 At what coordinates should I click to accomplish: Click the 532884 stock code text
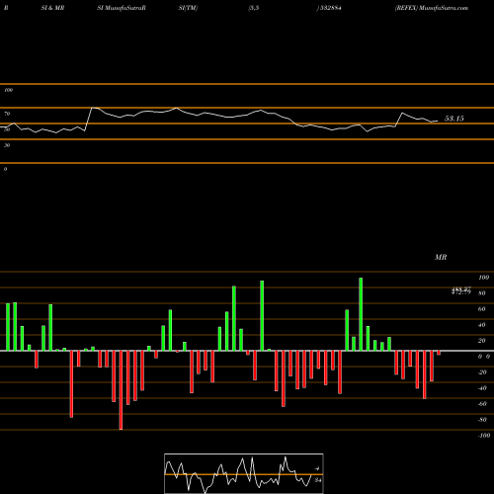(330, 8)
